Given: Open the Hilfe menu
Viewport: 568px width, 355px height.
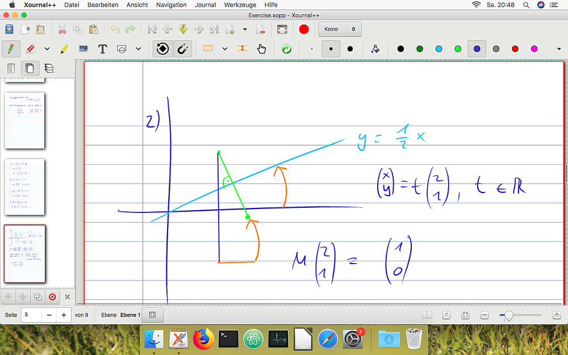Looking at the screenshot, I should [271, 5].
